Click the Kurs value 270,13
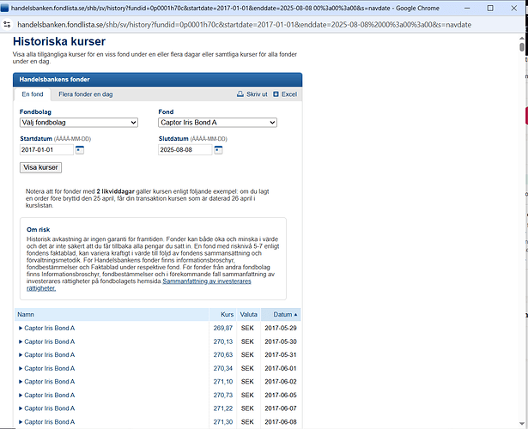The image size is (528, 429). point(223,341)
